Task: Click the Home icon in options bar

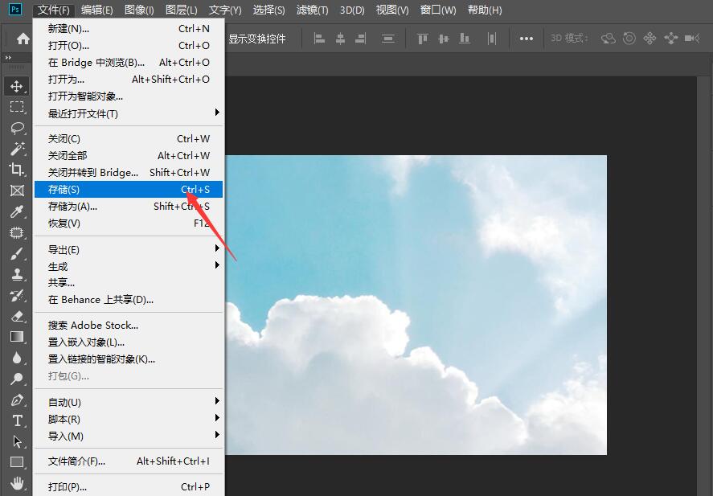Action: click(x=23, y=39)
